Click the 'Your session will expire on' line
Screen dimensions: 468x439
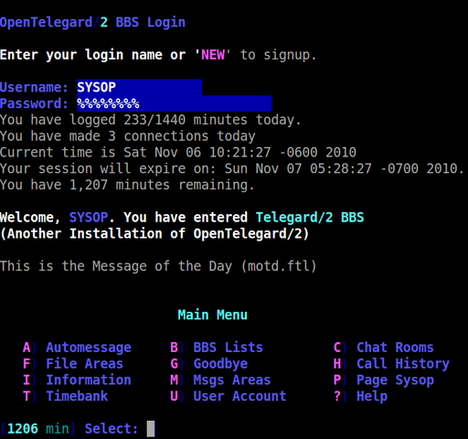click(232, 168)
